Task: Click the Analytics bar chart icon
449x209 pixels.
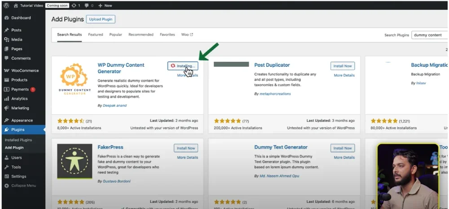Action: [x=7, y=99]
